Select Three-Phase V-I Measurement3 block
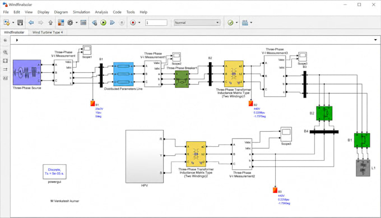 coord(275,76)
